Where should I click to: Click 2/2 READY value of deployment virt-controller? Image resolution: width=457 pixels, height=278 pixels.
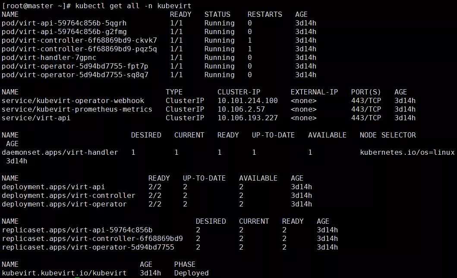click(x=155, y=196)
